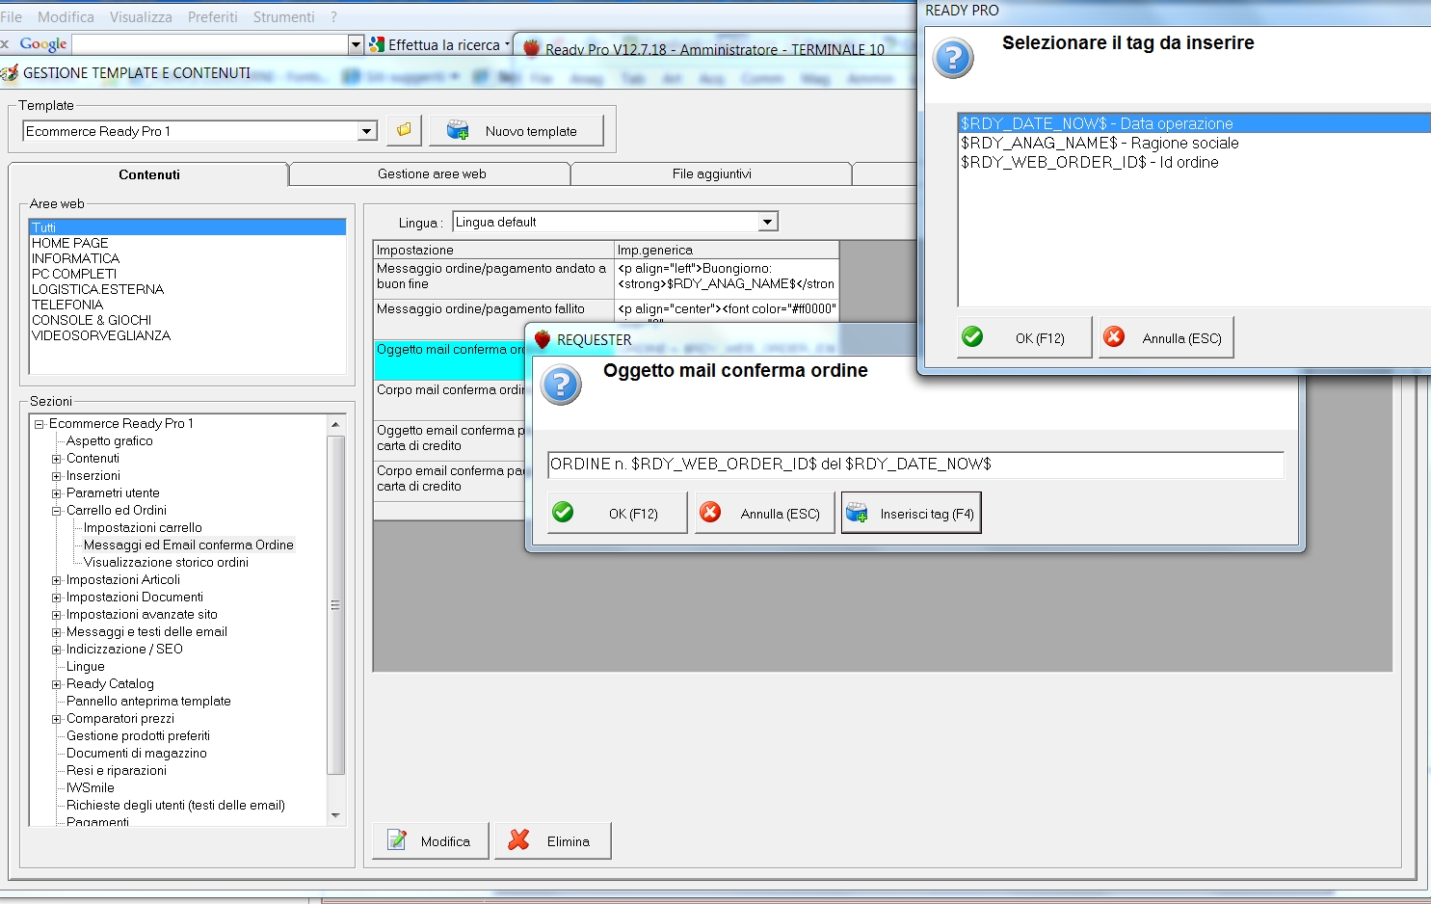Click inside the Google search field
This screenshot has width=1431, height=904.
pos(209,44)
